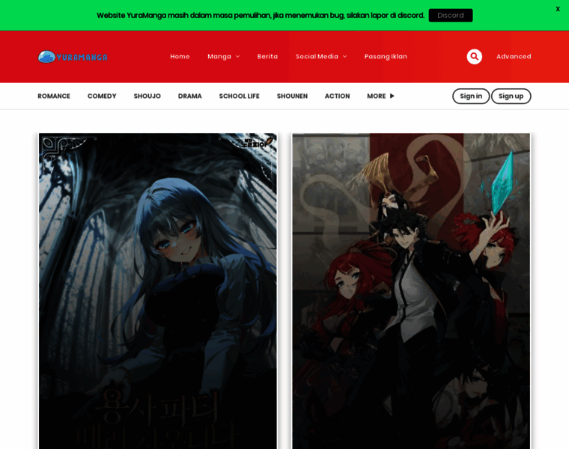569x449 pixels.
Task: Open the red-haired group manga cover
Action: pos(411,291)
